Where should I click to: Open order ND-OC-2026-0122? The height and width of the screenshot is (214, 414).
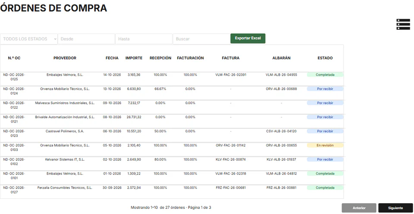pyautogui.click(x=14, y=105)
